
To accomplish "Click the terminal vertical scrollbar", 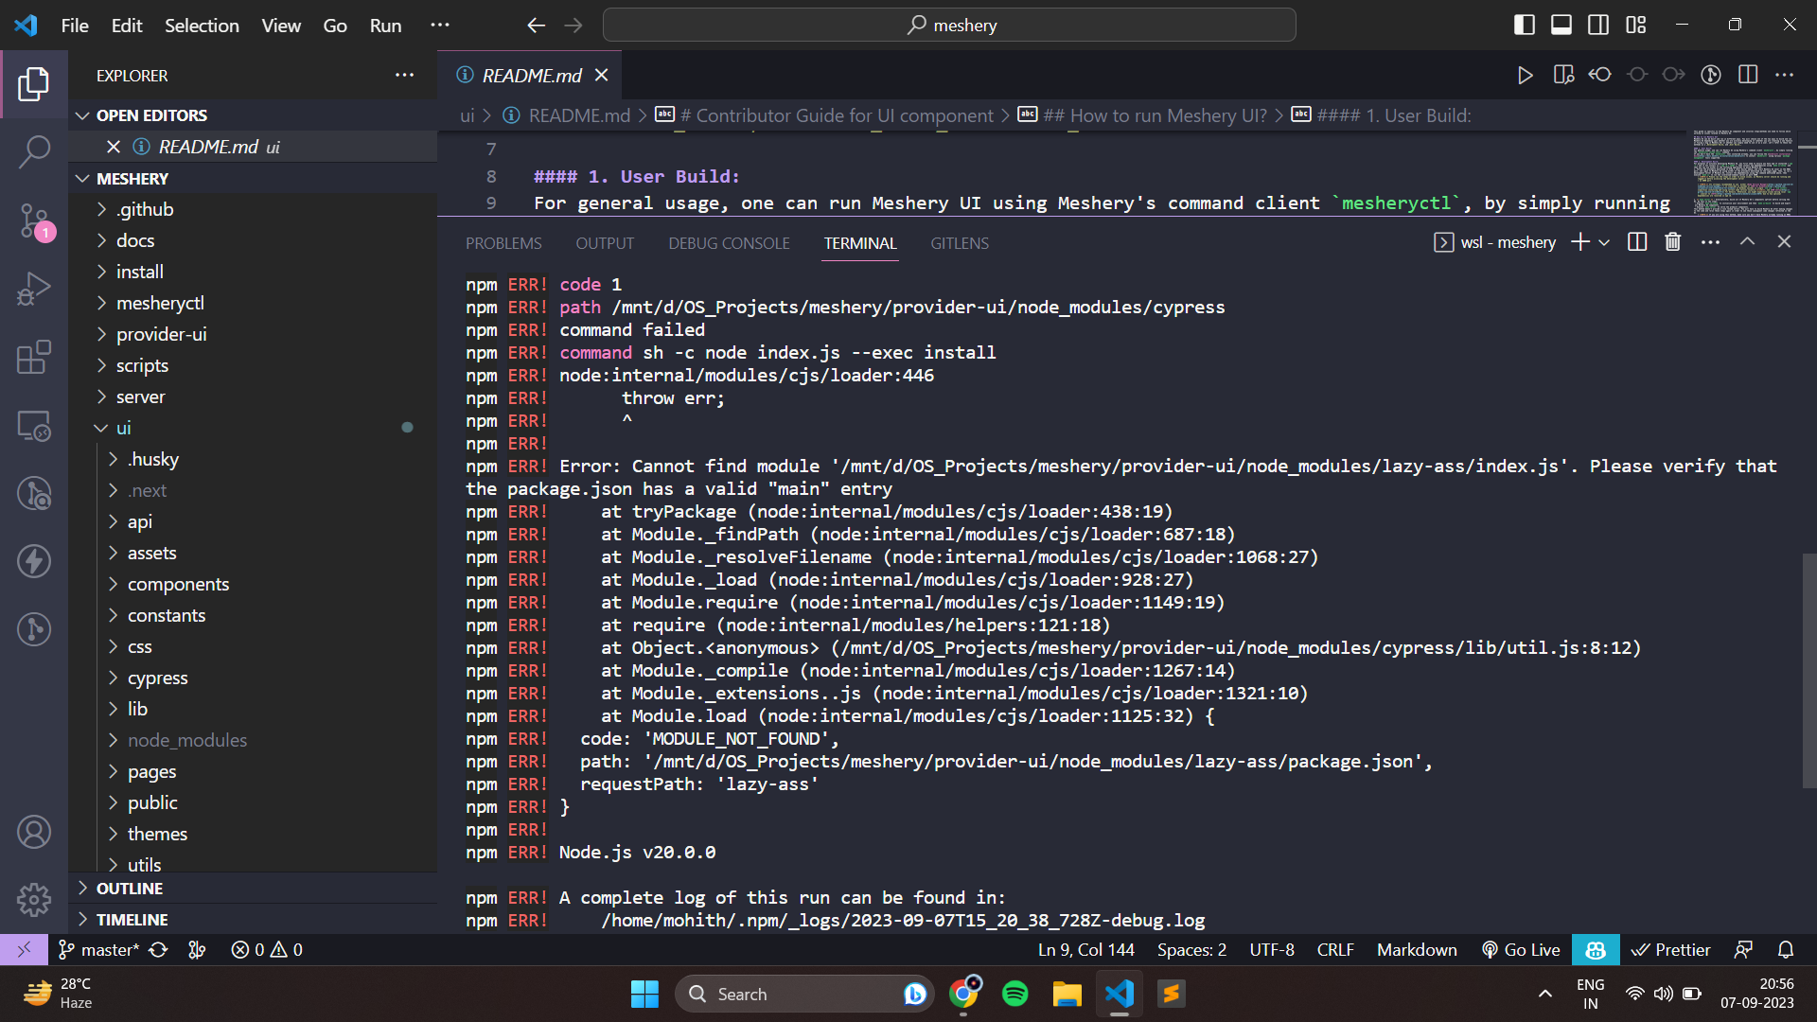I will [1808, 670].
